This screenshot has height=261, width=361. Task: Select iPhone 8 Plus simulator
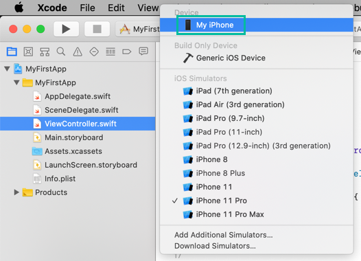(x=257, y=173)
